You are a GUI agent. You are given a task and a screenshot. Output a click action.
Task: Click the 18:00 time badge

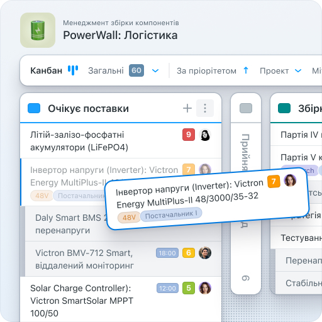coord(167,253)
